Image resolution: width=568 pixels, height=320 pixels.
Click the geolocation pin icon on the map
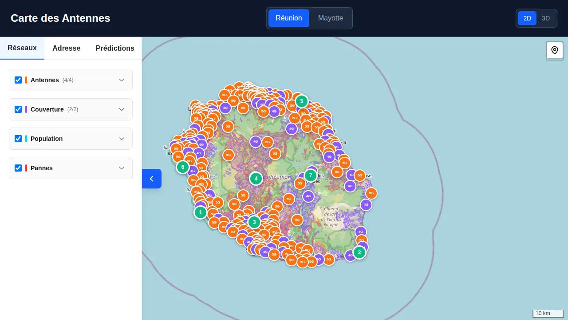[x=554, y=50]
